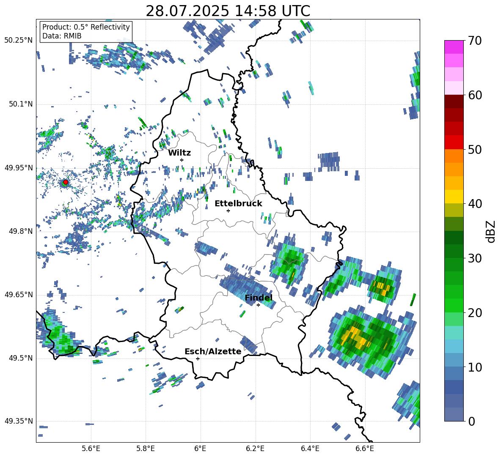
Task: Click the colorbar tick label 0
Action: (x=471, y=421)
